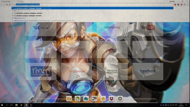Click the folder icon in bottom dock
Image resolution: width=190 pixels, height=107 pixels.
point(69,99)
